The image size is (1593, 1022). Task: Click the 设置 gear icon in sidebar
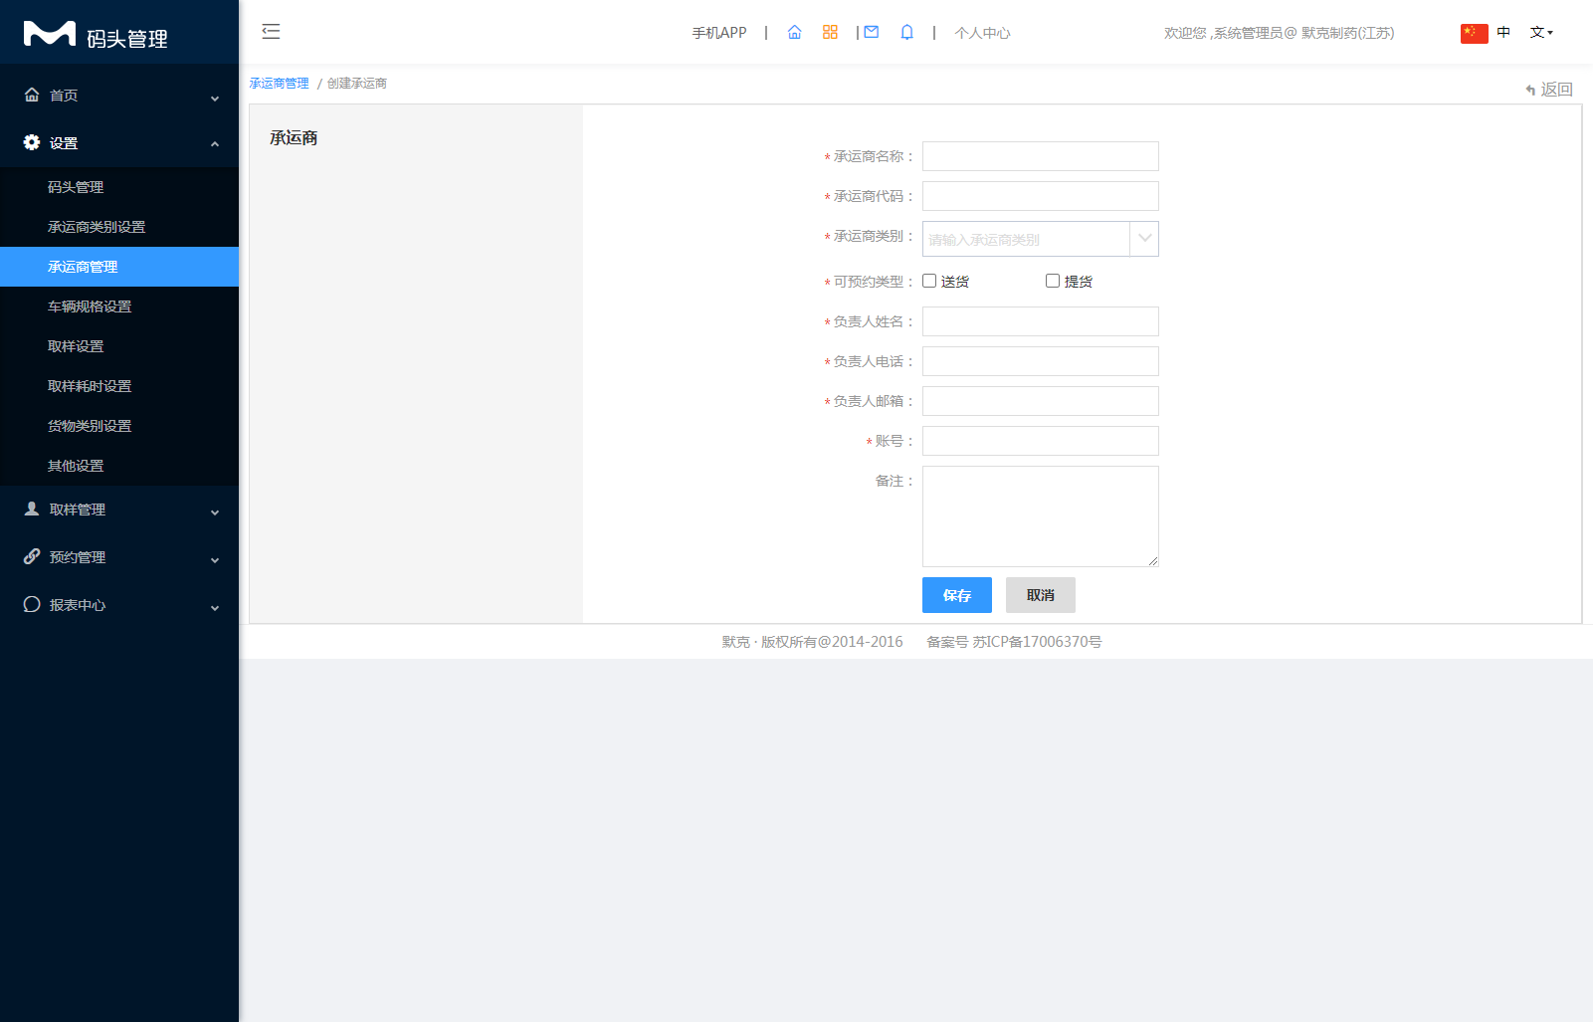pyautogui.click(x=32, y=142)
